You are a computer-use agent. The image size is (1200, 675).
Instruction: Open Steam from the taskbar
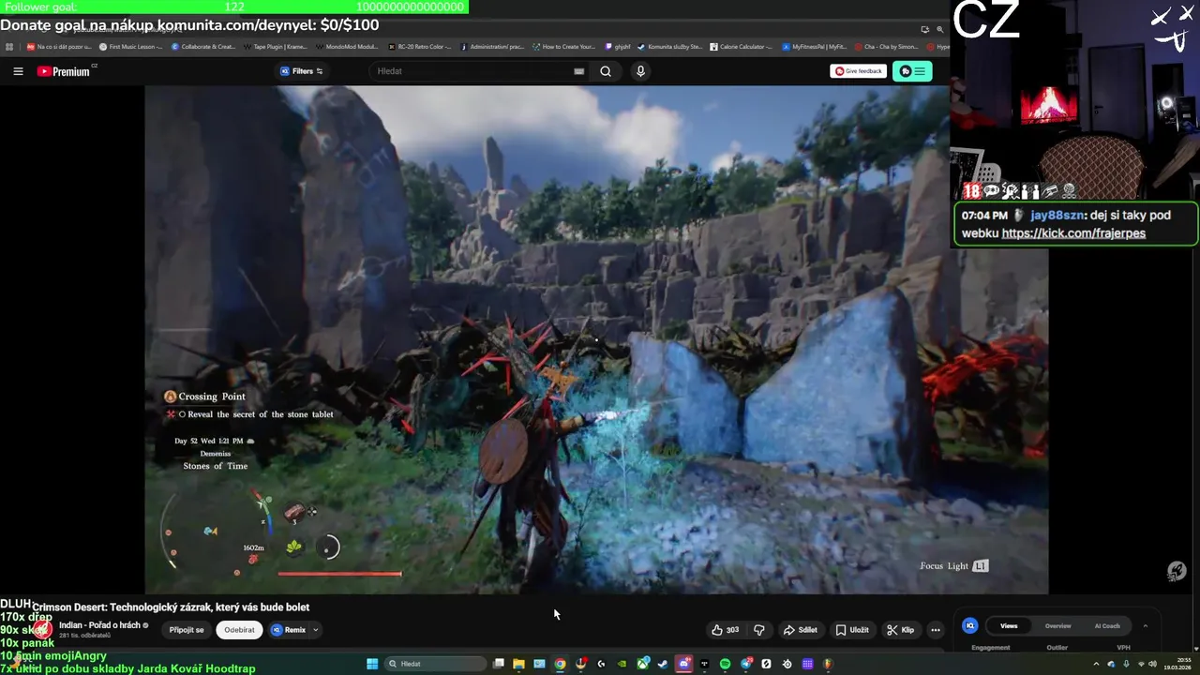662,664
